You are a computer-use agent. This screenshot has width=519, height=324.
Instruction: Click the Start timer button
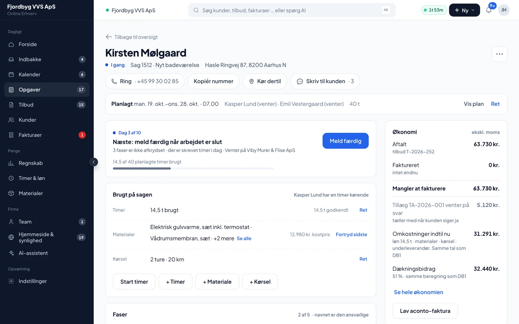[134, 282]
